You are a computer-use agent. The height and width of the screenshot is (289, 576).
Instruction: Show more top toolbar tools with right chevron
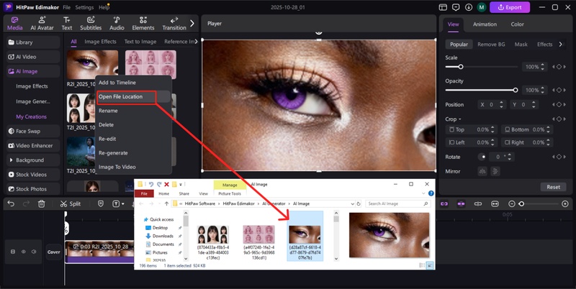click(x=192, y=23)
